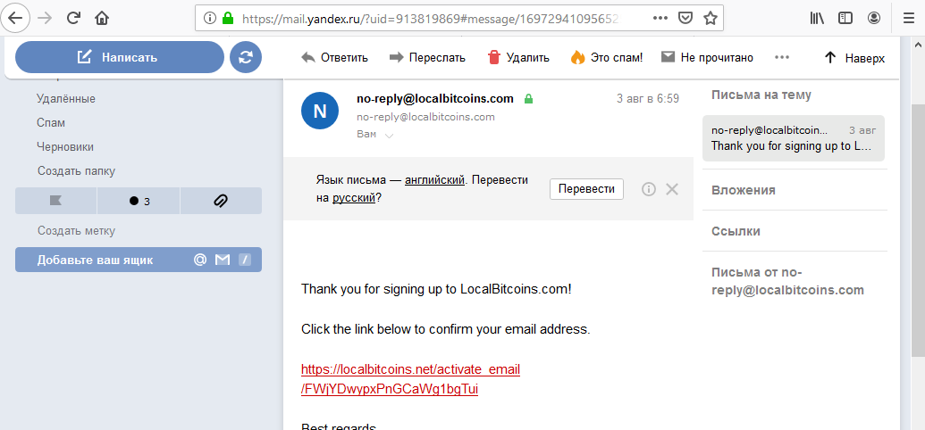
Task: Open the Ссылки section
Action: pyautogui.click(x=736, y=231)
